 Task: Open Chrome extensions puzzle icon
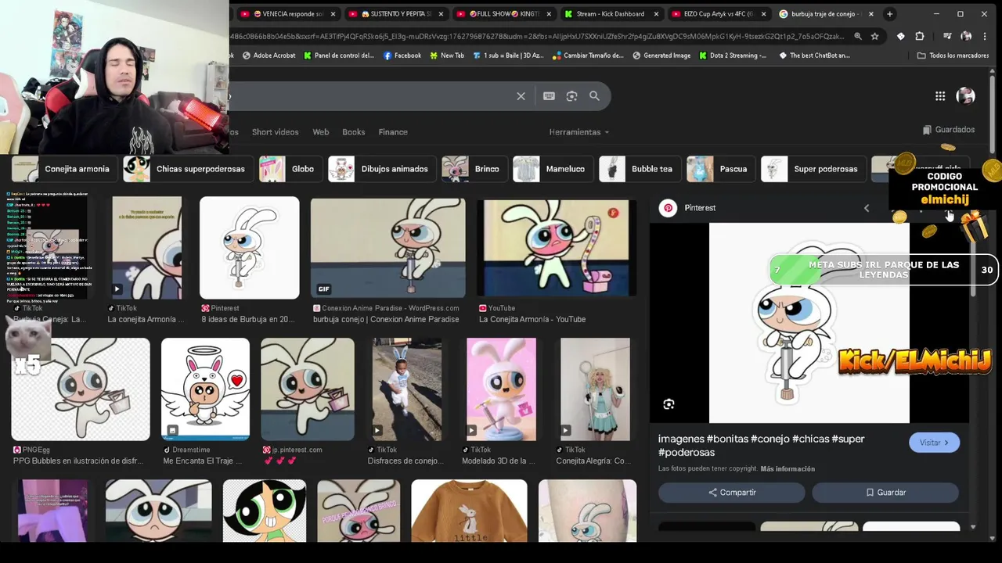point(920,36)
